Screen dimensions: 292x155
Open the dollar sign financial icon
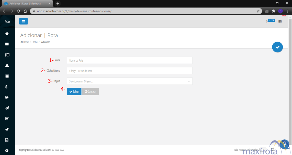point(6,86)
